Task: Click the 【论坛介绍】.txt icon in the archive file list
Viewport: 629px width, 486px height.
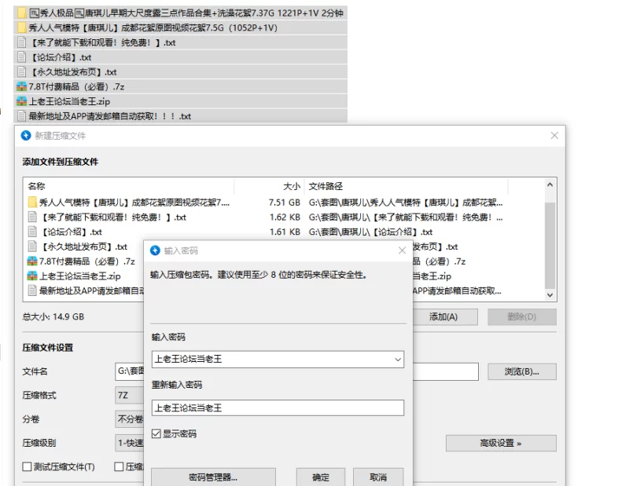Action: [33, 232]
